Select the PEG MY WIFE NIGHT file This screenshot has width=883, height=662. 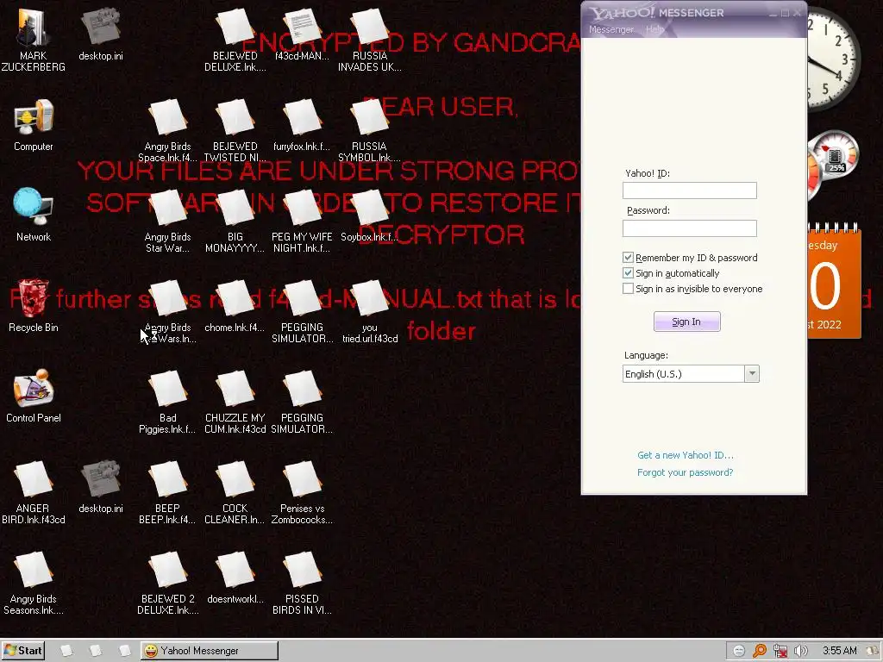(302, 222)
